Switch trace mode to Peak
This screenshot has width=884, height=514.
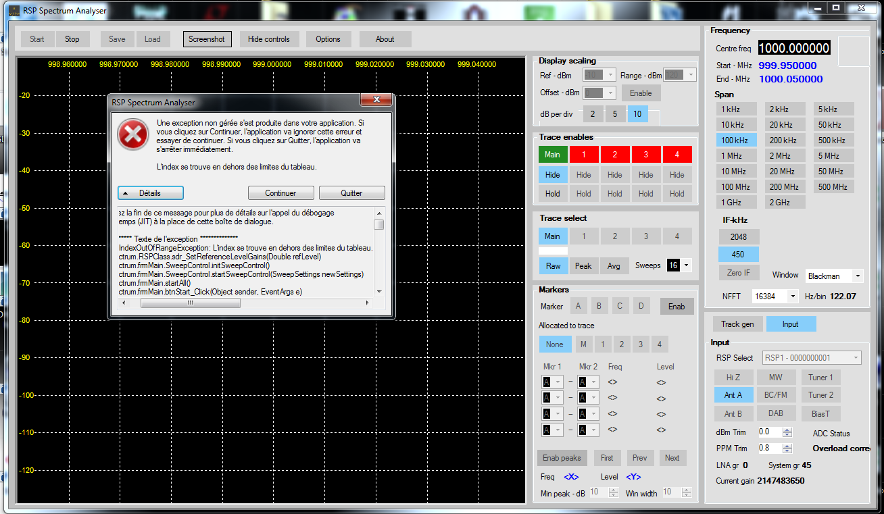(583, 266)
